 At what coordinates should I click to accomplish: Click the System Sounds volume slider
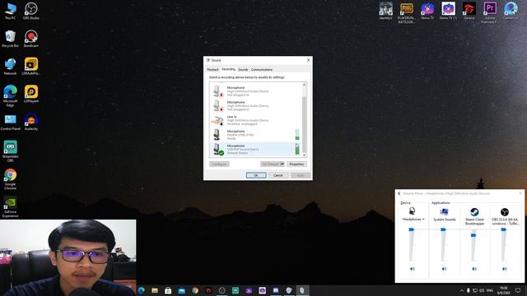click(443, 229)
